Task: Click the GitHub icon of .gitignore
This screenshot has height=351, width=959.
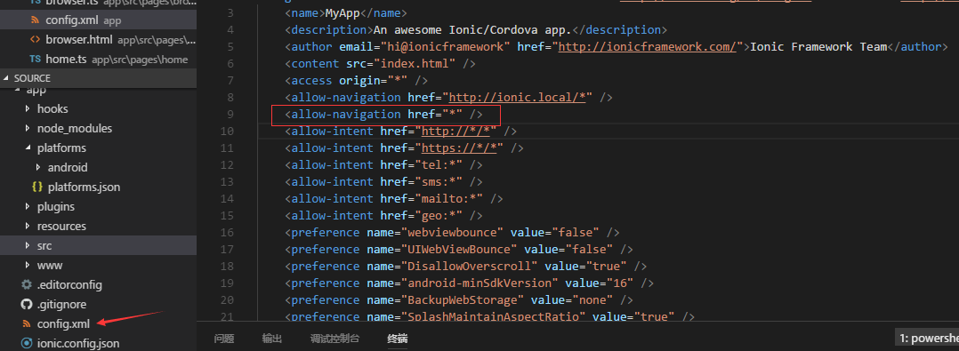Action: pos(26,304)
